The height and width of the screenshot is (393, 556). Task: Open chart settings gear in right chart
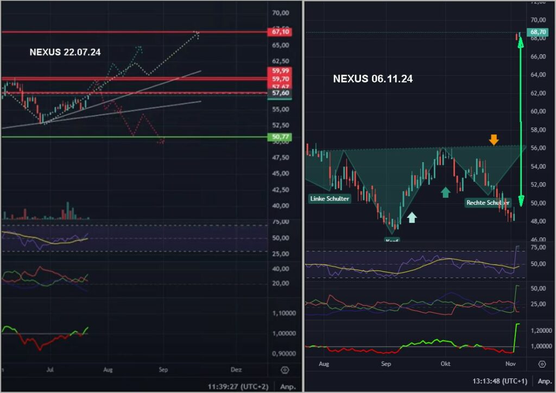[x=542, y=364]
